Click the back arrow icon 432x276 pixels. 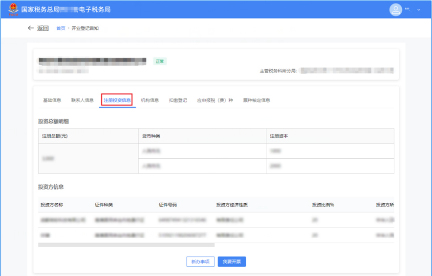(31, 28)
